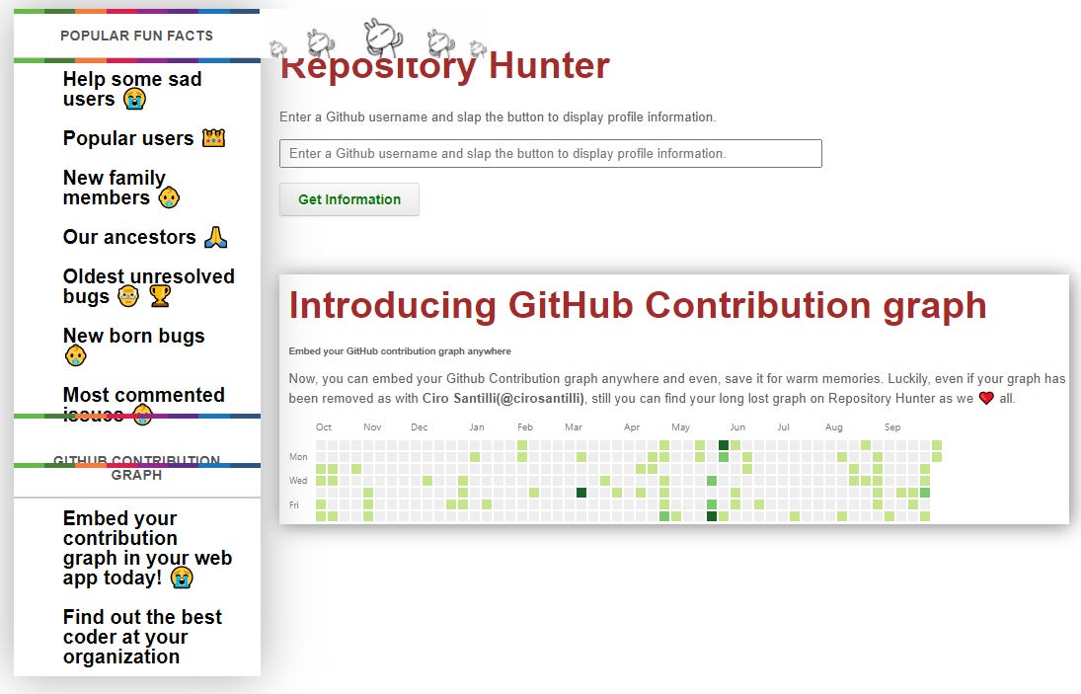Open 'Embed your contribution graph' link
The height and width of the screenshot is (694, 1081).
click(x=147, y=548)
